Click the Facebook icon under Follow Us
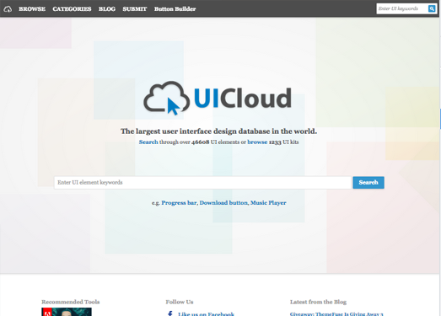This screenshot has height=316, width=441. [169, 313]
